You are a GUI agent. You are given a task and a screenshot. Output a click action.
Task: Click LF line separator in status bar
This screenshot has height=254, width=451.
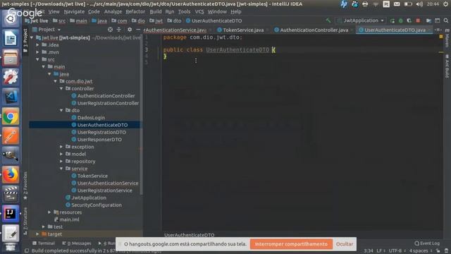click(381, 251)
